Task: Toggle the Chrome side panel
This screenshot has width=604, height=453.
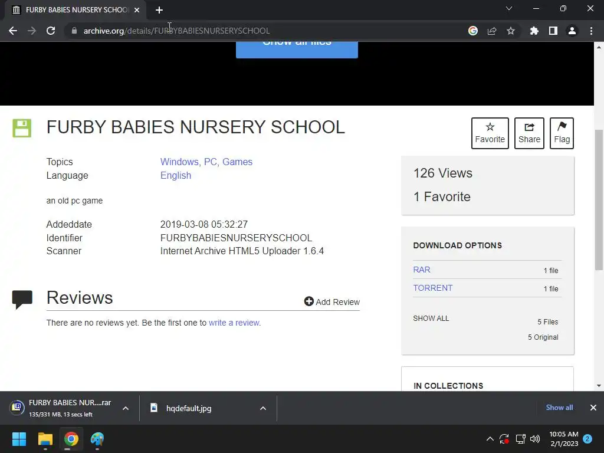Action: (x=553, y=31)
